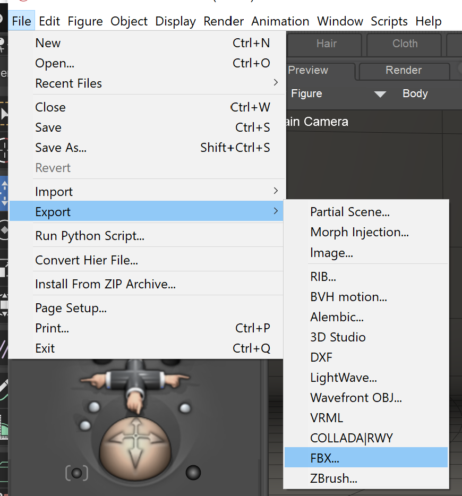This screenshot has height=496, width=462.
Task: Select FBX... export option
Action: pos(366,457)
